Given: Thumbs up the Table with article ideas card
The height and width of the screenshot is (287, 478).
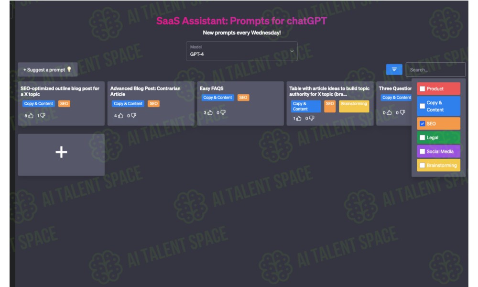Looking at the screenshot, I should tap(299, 118).
